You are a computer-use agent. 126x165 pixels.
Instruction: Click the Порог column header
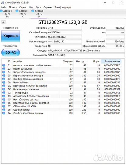pyautogui.click(x=94, y=61)
